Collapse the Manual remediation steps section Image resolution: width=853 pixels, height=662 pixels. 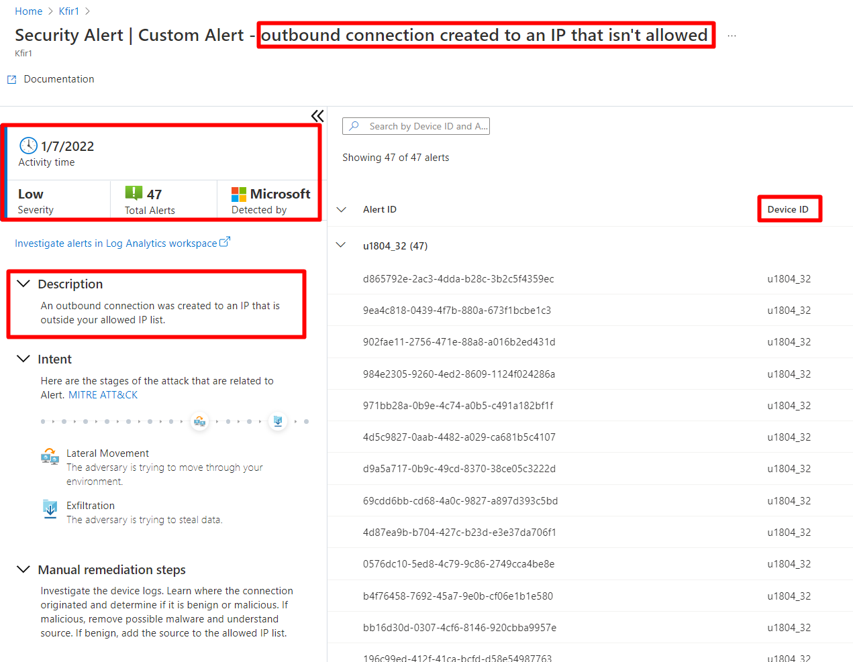23,569
